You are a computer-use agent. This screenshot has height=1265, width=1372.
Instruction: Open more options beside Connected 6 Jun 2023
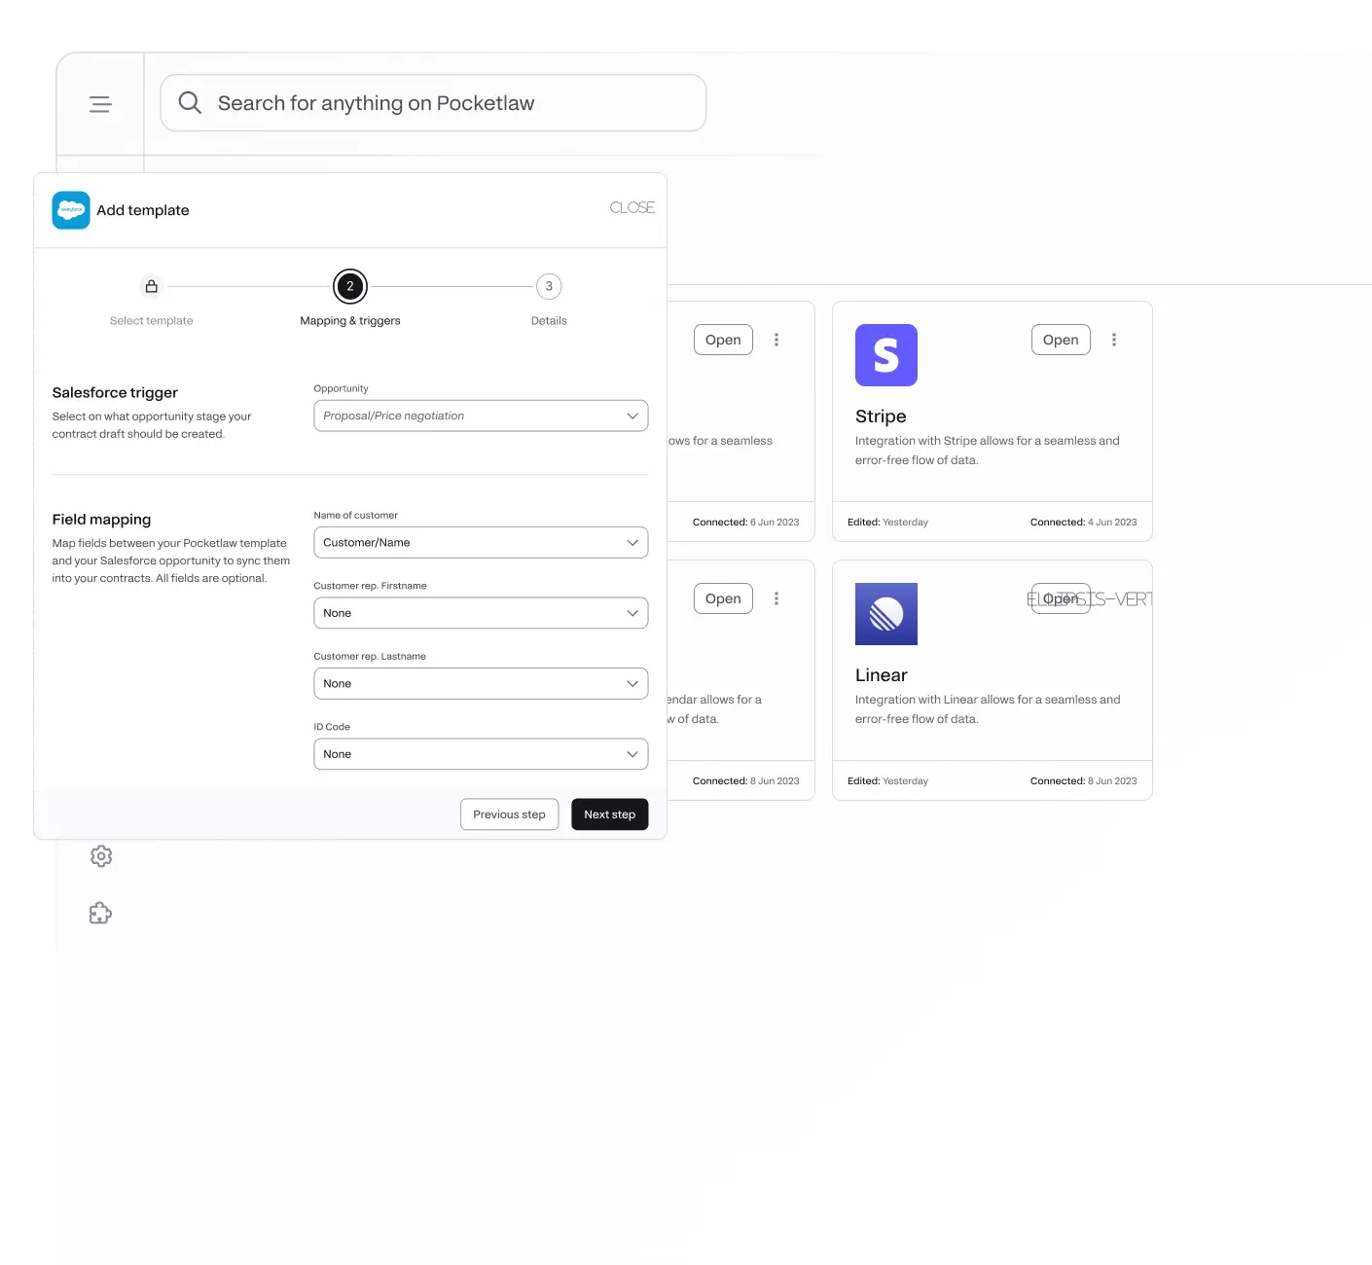pyautogui.click(x=776, y=340)
